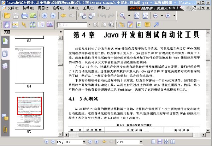Go to previous view in status bar
Image resolution: width=212 pixels, height=146 pixels.
(x=104, y=142)
